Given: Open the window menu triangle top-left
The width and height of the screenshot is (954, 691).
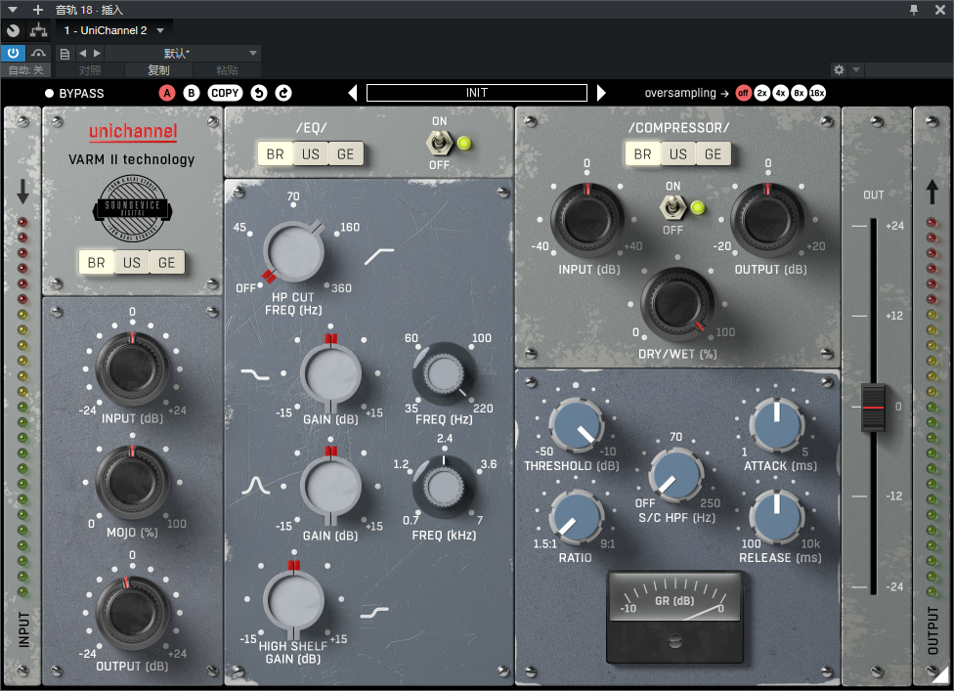Looking at the screenshot, I should (13, 10).
